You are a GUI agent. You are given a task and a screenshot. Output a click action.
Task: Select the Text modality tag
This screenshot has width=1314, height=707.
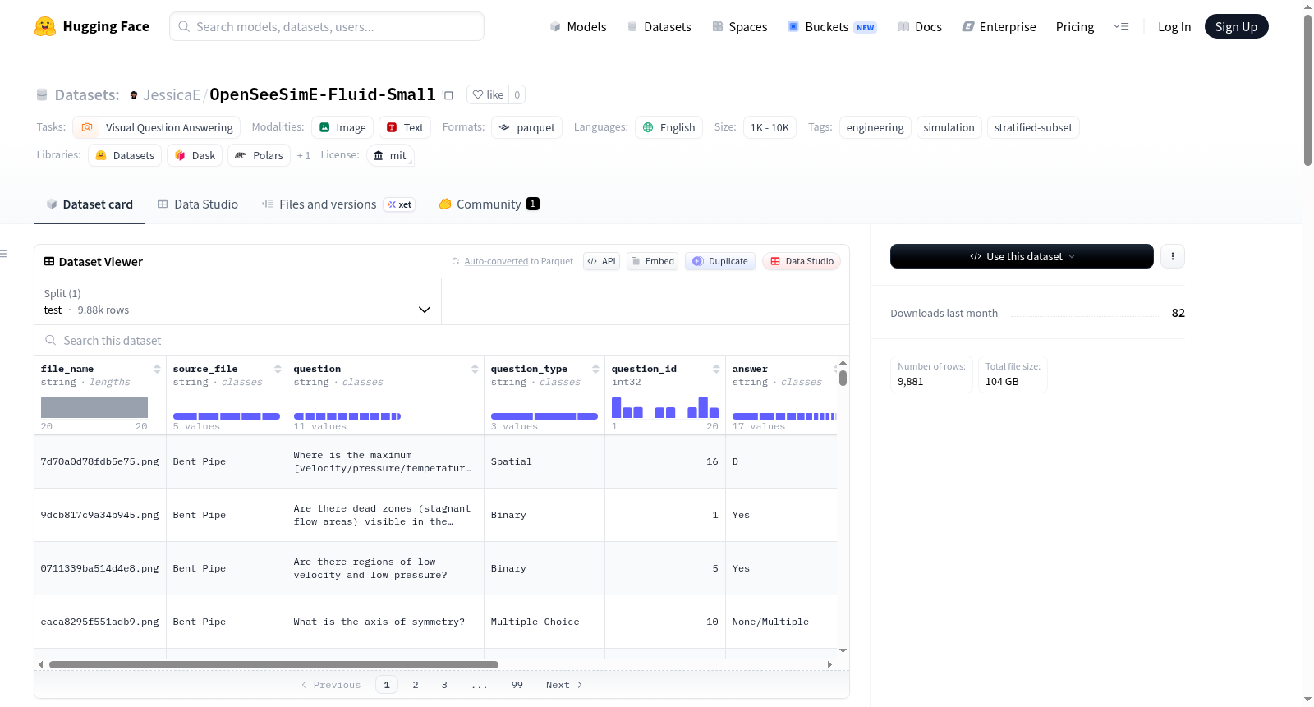point(405,127)
